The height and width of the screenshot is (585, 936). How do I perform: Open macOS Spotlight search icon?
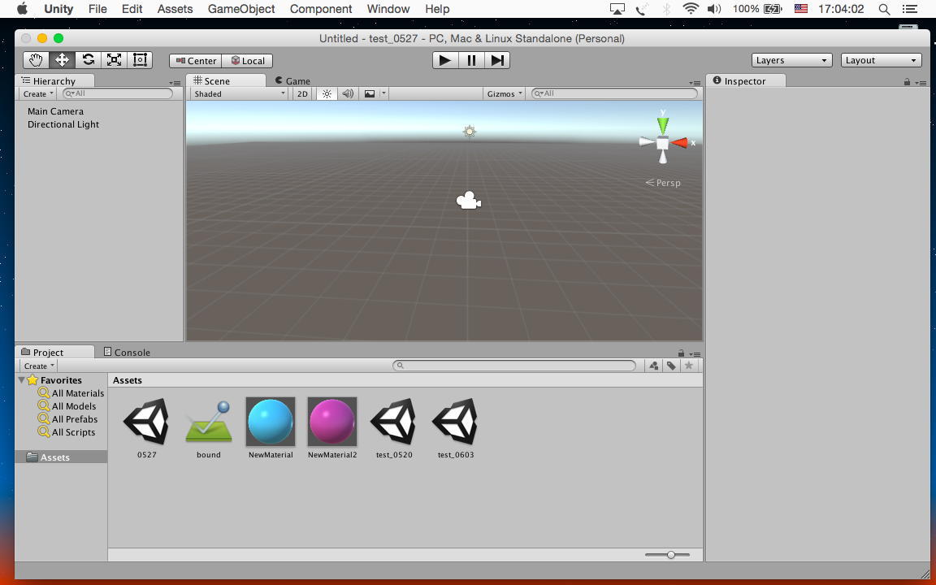point(885,9)
